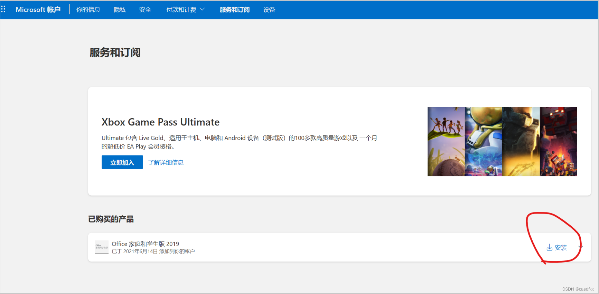Select the 服务和订阅 tab
The width and height of the screenshot is (599, 294).
[235, 10]
